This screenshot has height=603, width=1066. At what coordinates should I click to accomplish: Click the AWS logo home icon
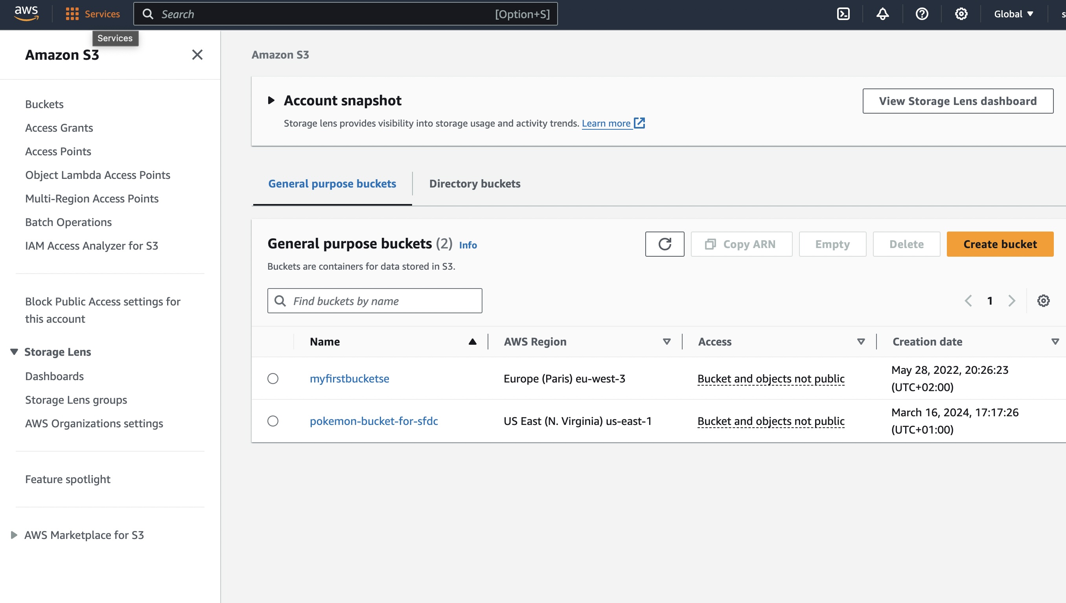click(x=26, y=13)
